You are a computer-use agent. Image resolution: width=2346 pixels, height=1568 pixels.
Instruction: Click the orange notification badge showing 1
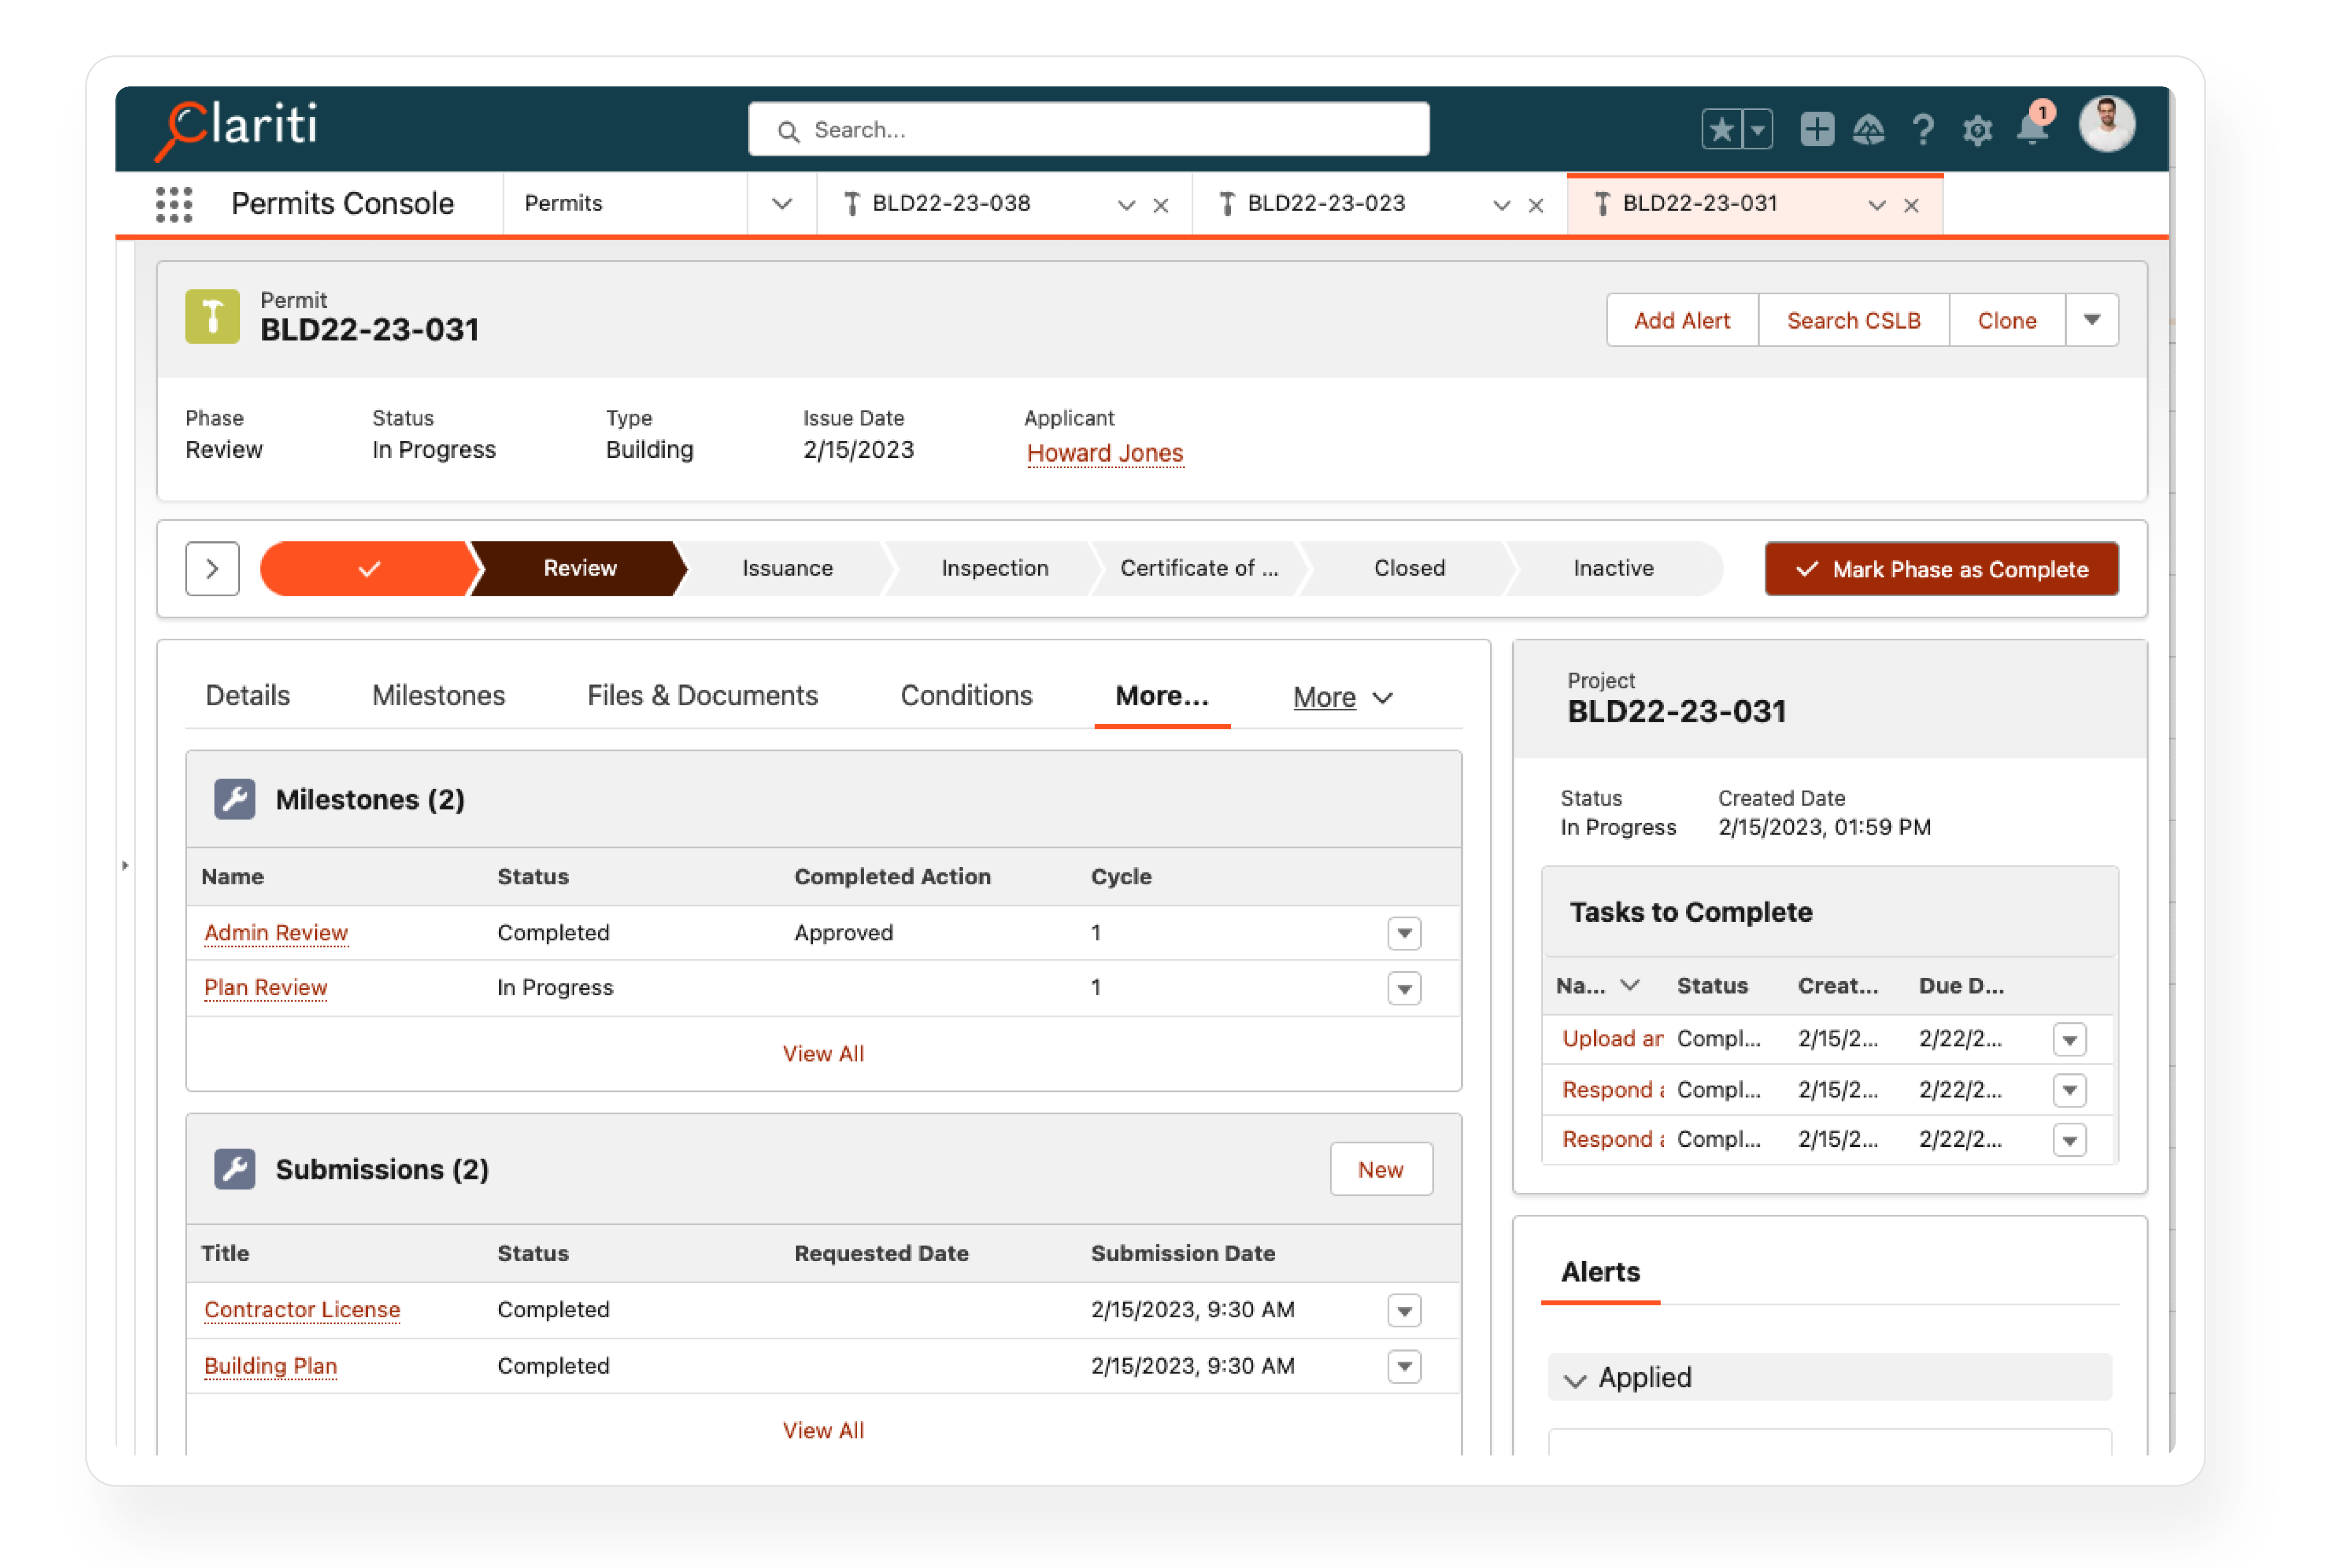[x=2043, y=112]
